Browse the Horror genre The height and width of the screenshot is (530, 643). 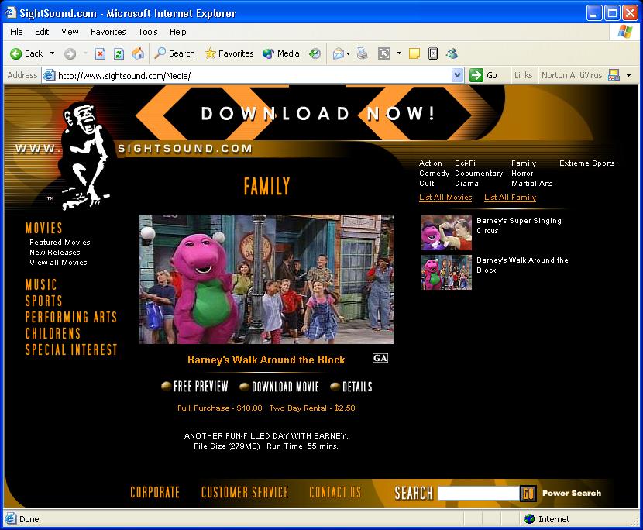point(522,174)
